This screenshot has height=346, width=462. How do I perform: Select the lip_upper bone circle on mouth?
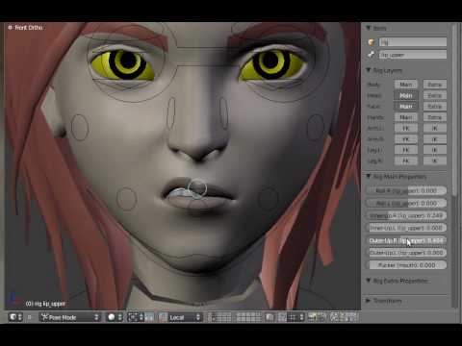point(197,188)
